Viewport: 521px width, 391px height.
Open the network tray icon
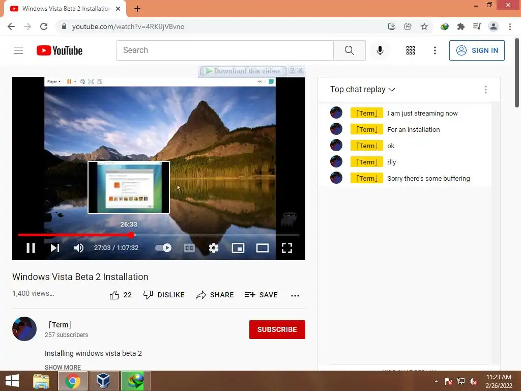461,381
